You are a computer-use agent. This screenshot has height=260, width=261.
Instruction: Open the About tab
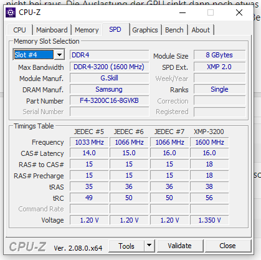point(201,30)
